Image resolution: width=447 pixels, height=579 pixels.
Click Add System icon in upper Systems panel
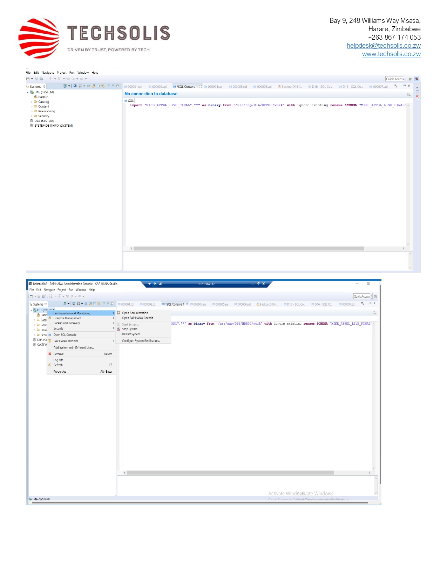[65, 86]
